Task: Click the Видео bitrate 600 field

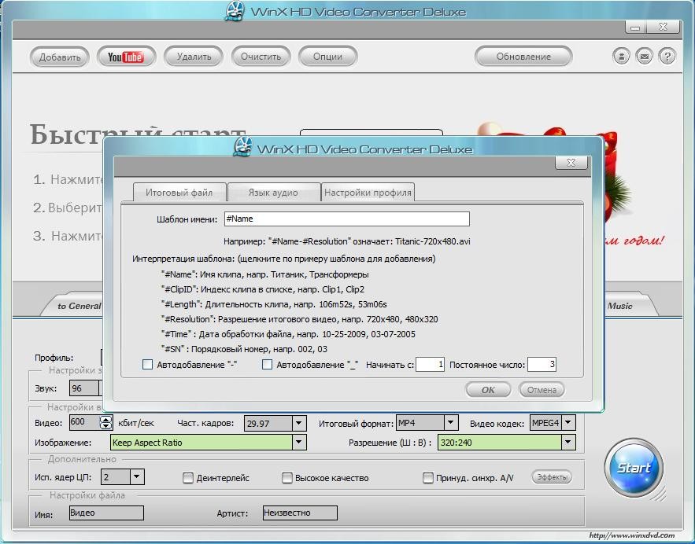Action: pos(84,422)
